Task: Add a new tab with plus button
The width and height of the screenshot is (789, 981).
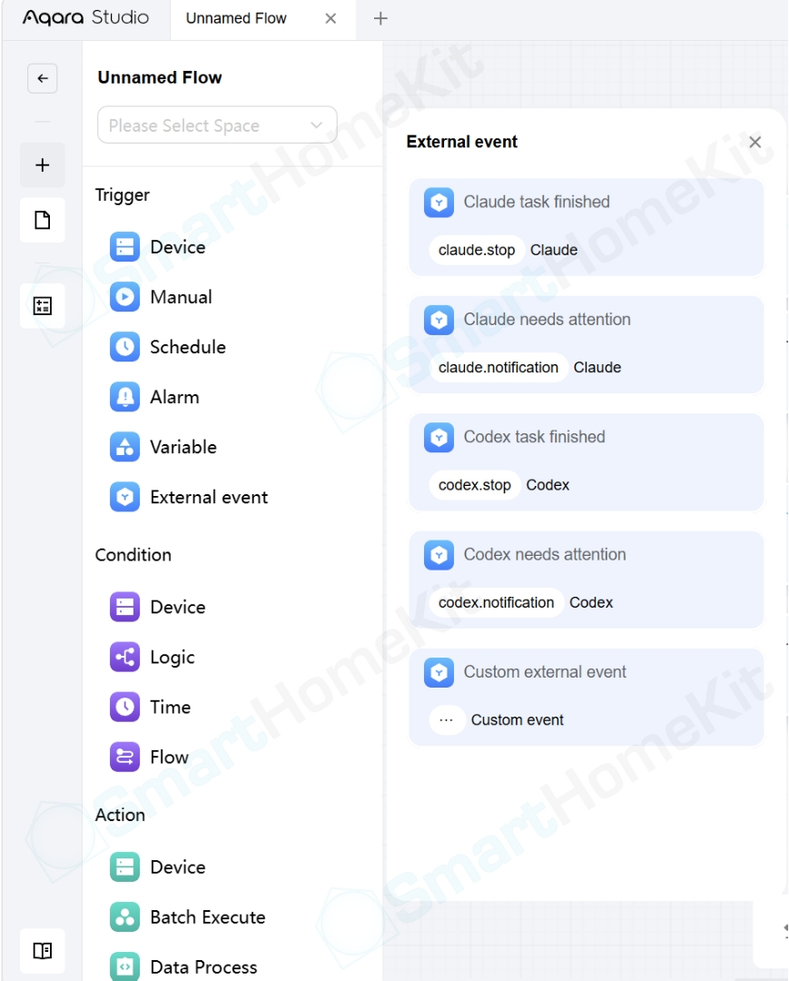Action: pos(380,19)
